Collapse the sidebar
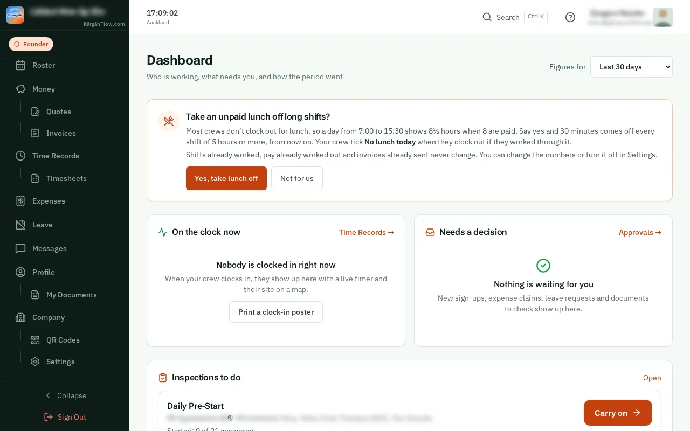This screenshot has height=431, width=690. click(65, 395)
